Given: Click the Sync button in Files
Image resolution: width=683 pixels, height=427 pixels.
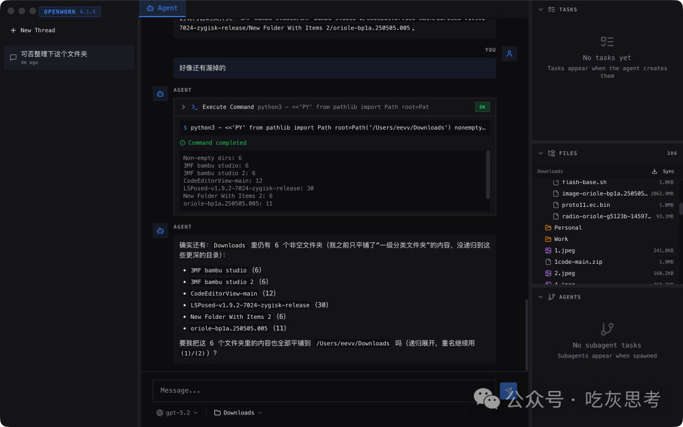Looking at the screenshot, I should [663, 171].
